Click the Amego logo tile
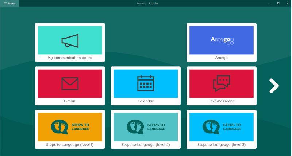292x156 pixels. pos(222,40)
